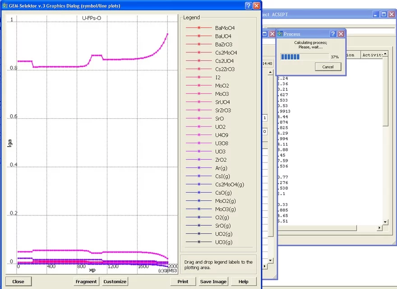
Task: Click the U-FPs-O plot title
Action: tap(92, 18)
